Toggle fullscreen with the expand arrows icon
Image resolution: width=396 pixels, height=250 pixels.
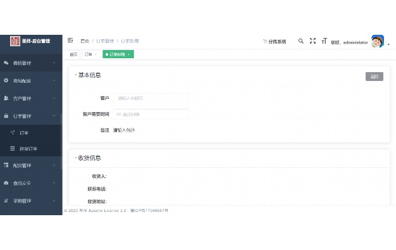pos(312,41)
